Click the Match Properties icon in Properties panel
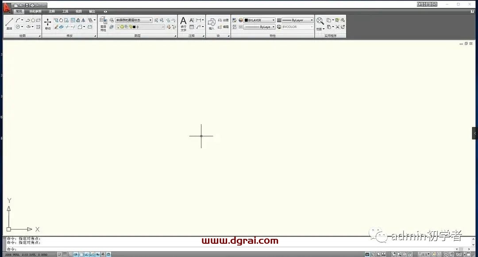The height and width of the screenshot is (257, 478). (235, 20)
